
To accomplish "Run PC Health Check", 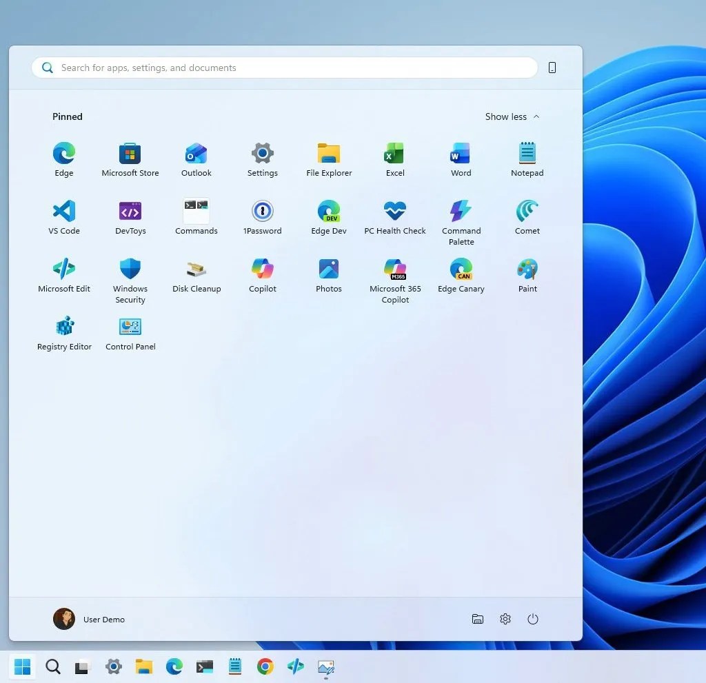I will click(394, 211).
